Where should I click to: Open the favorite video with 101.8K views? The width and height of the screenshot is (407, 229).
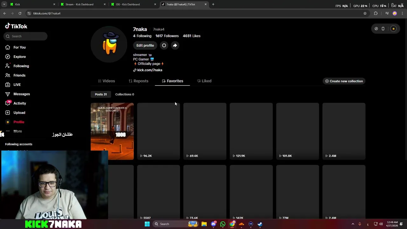(298, 131)
